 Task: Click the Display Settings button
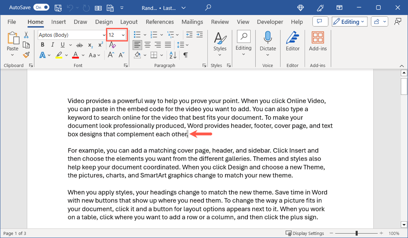[x=305, y=233]
